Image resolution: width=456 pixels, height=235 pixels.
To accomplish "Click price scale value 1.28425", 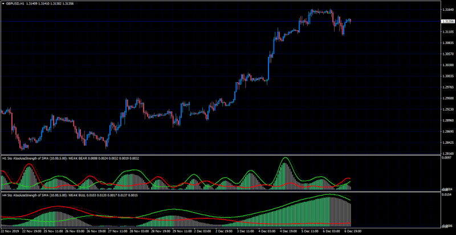I will click(447, 143).
